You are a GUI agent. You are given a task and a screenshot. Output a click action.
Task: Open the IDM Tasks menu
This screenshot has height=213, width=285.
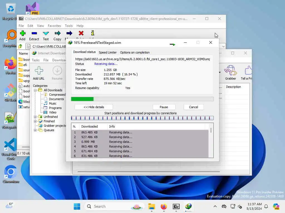36,60
